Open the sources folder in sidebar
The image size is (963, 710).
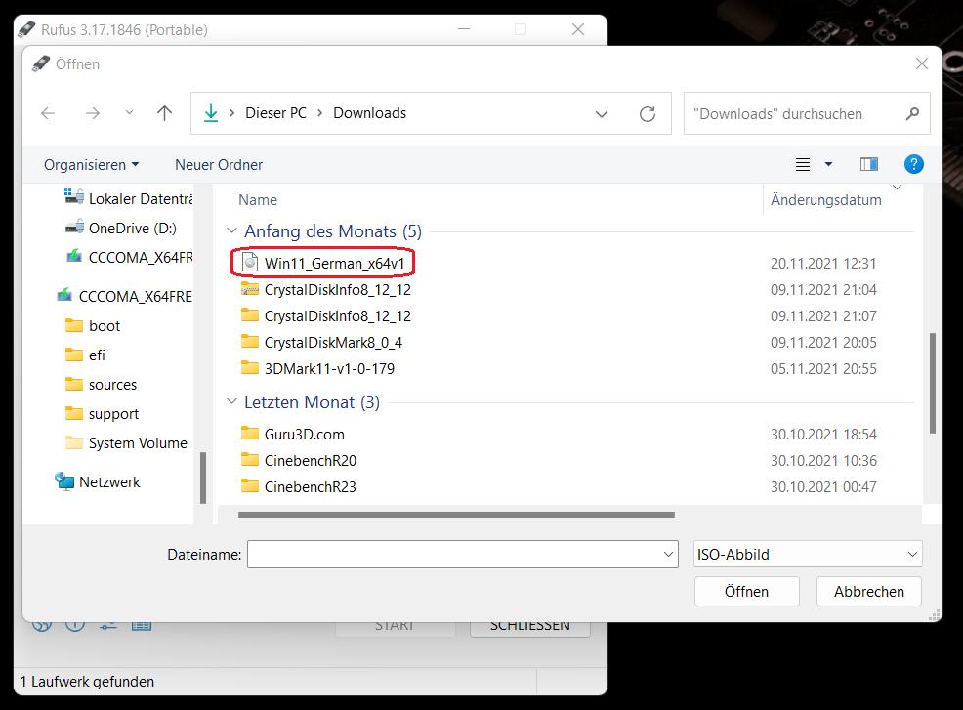coord(102,385)
